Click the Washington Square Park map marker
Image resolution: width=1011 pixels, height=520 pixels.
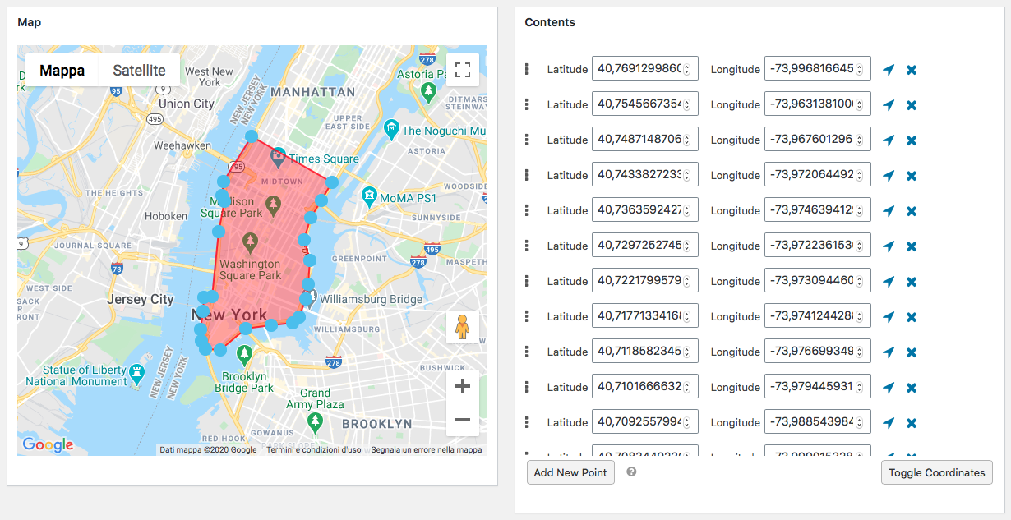pyautogui.click(x=251, y=242)
